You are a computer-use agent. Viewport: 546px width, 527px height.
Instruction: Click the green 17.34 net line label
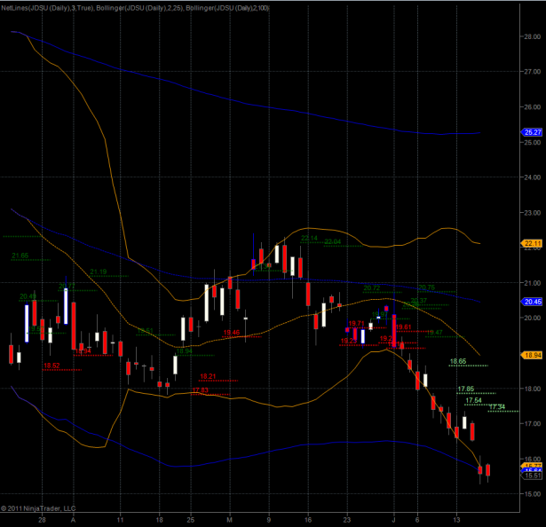click(x=496, y=406)
